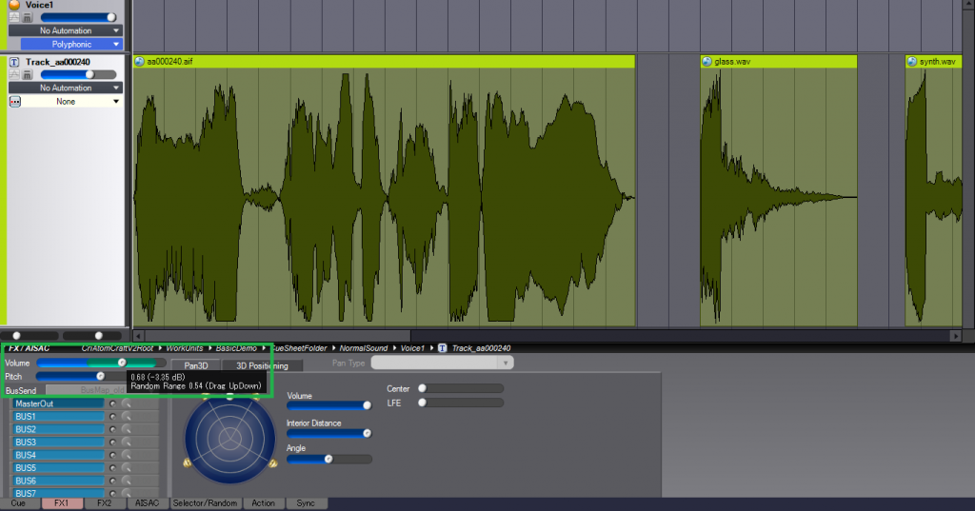Open the Sync tab
Screen dimensions: 975x511
pos(306,503)
